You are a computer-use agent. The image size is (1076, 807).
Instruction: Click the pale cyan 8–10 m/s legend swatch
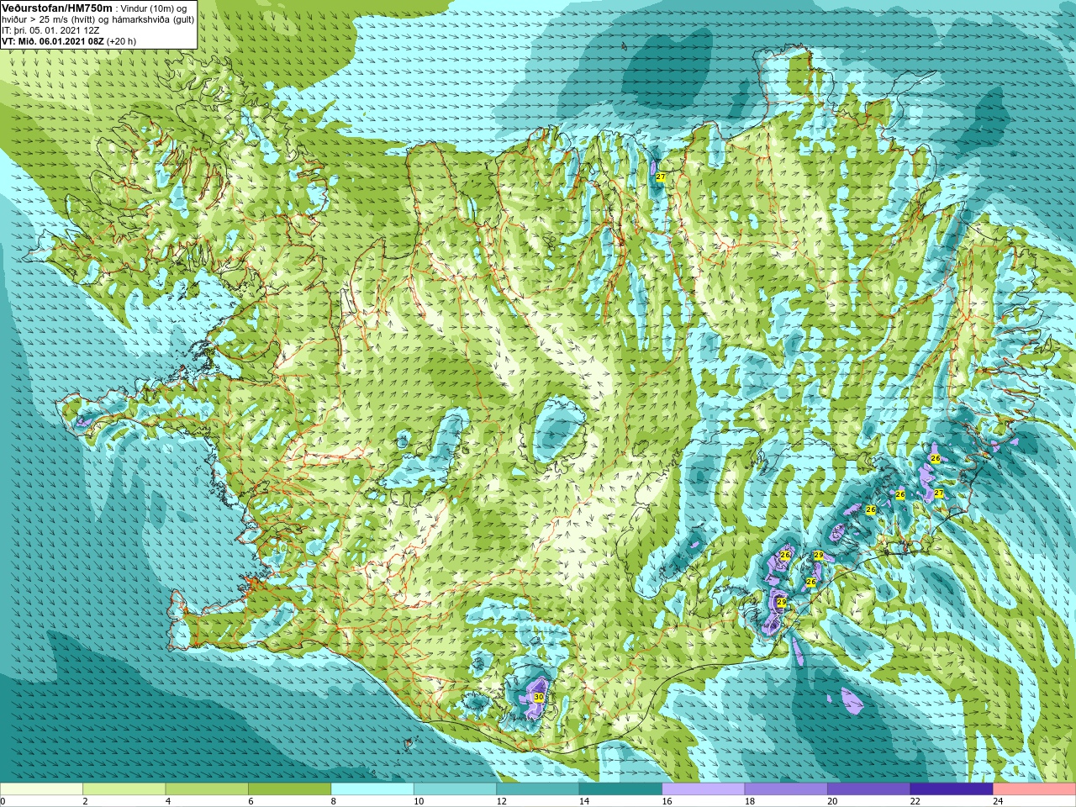[x=372, y=789]
